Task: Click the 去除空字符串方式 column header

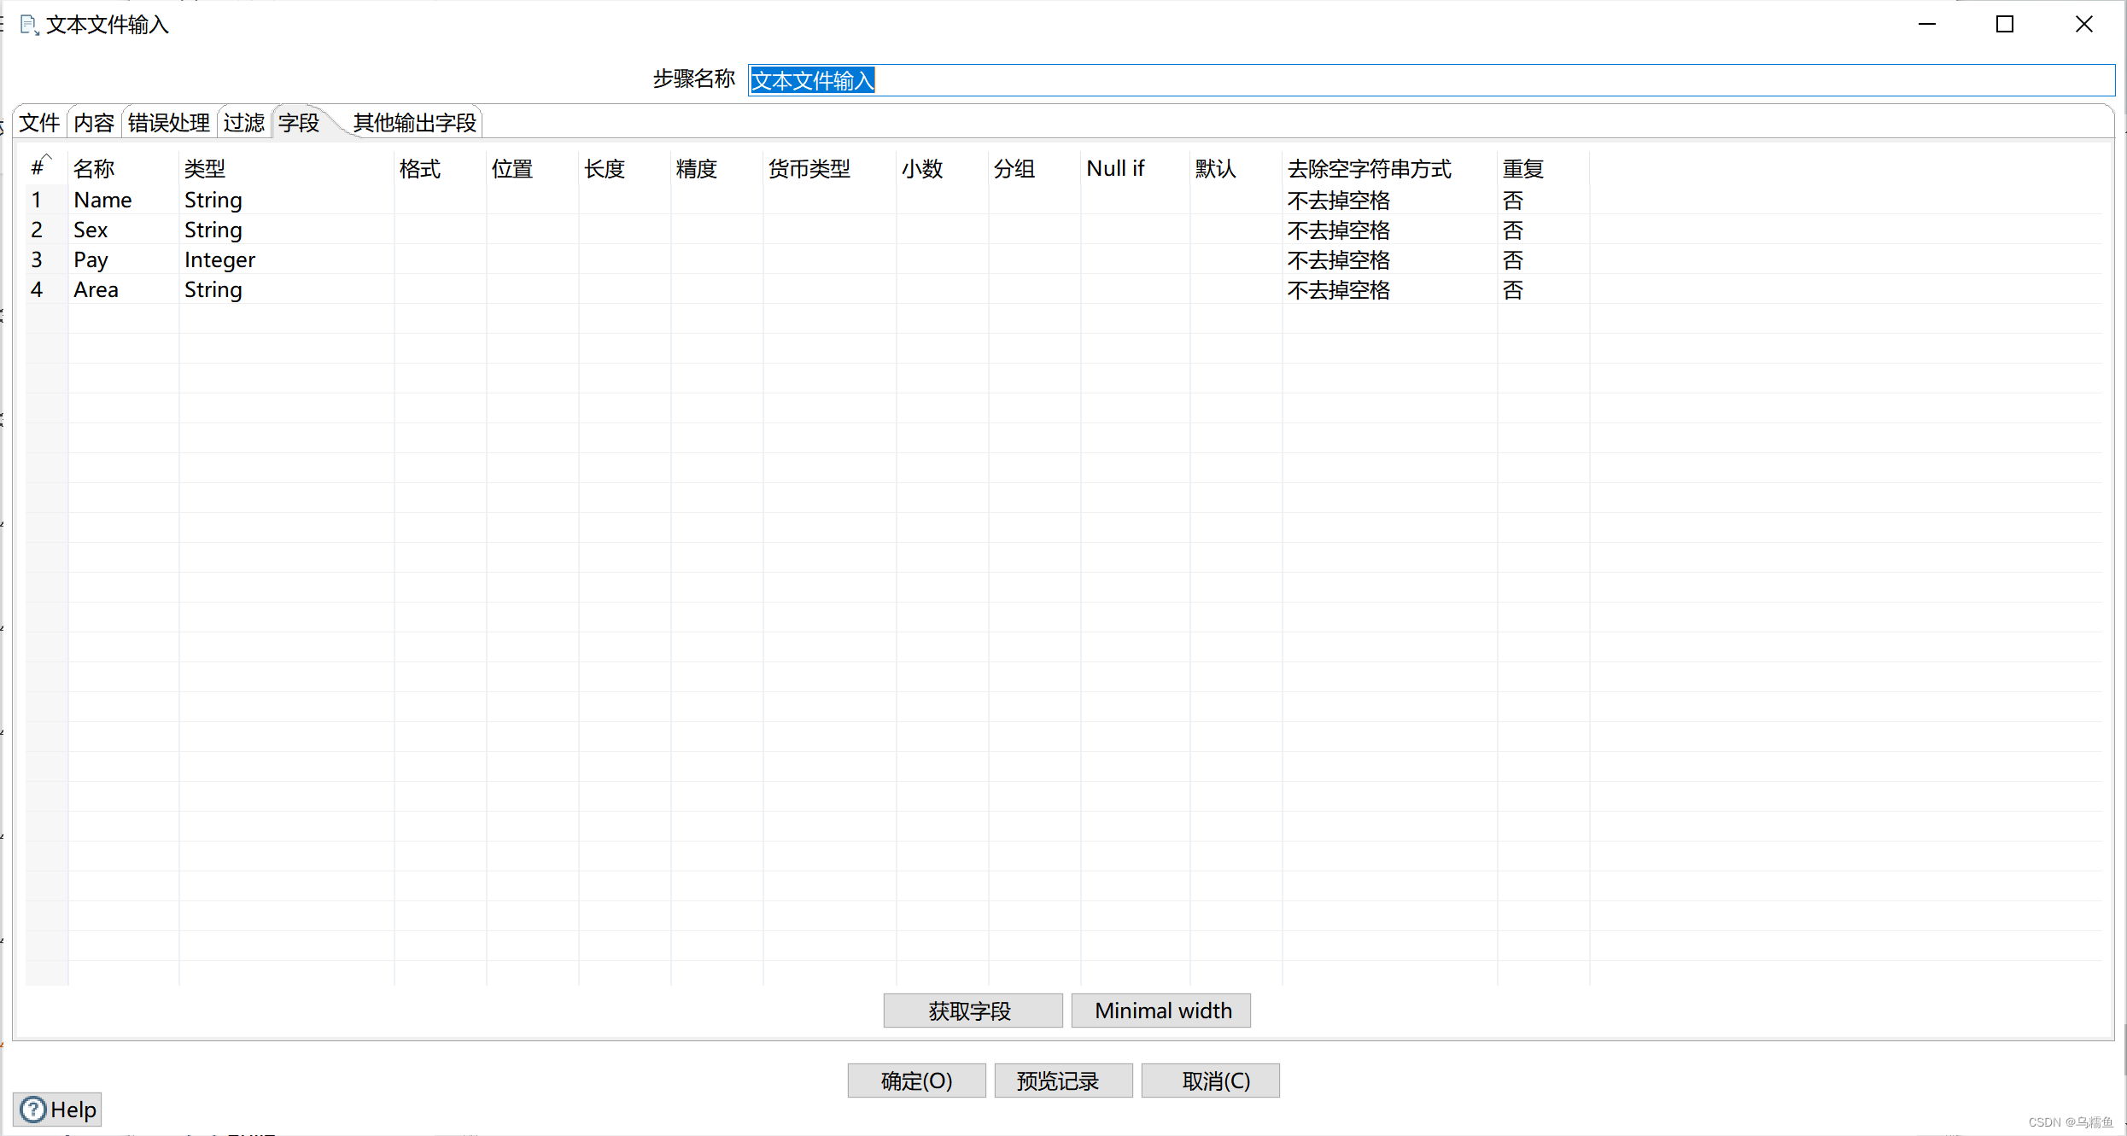Action: tap(1369, 169)
